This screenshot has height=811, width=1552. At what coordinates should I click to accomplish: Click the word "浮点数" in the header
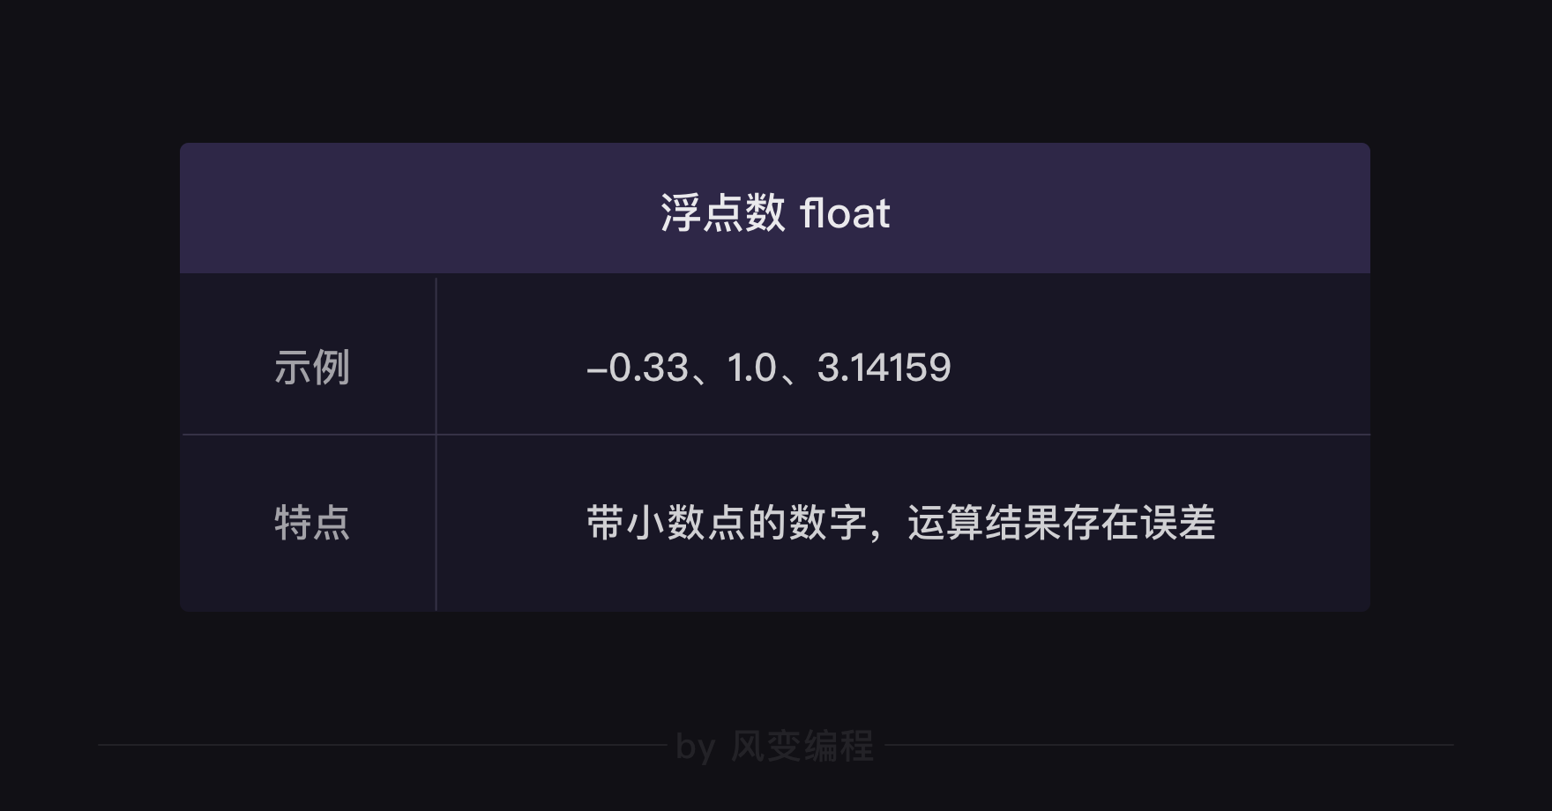[722, 213]
